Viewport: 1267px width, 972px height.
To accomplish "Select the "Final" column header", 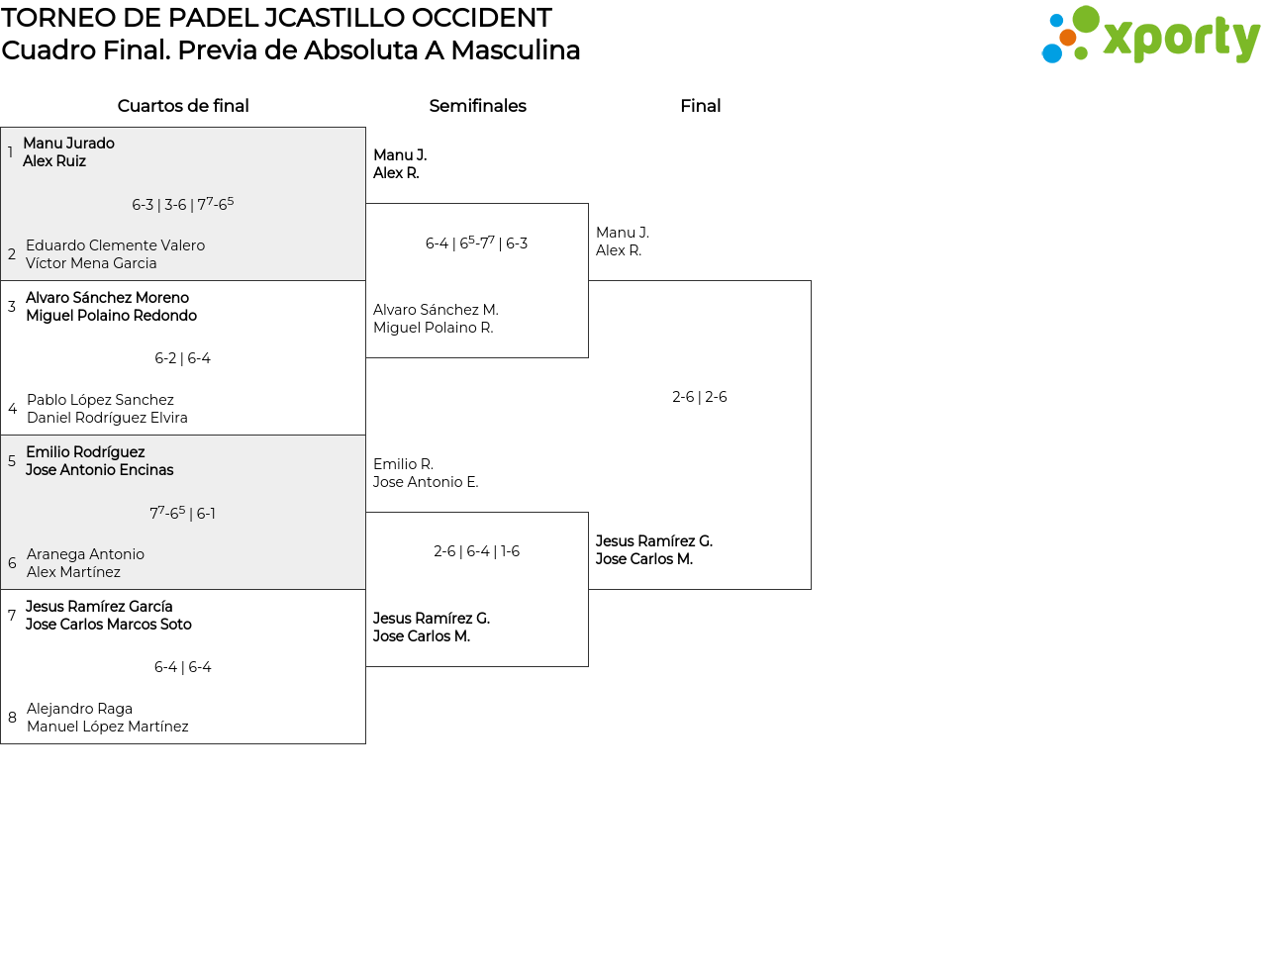I will coord(700,106).
